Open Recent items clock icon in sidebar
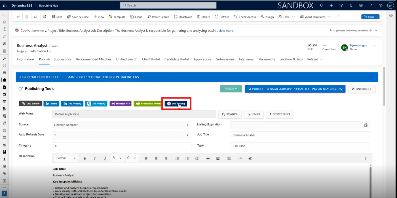The height and width of the screenshot is (198, 397). point(4,29)
